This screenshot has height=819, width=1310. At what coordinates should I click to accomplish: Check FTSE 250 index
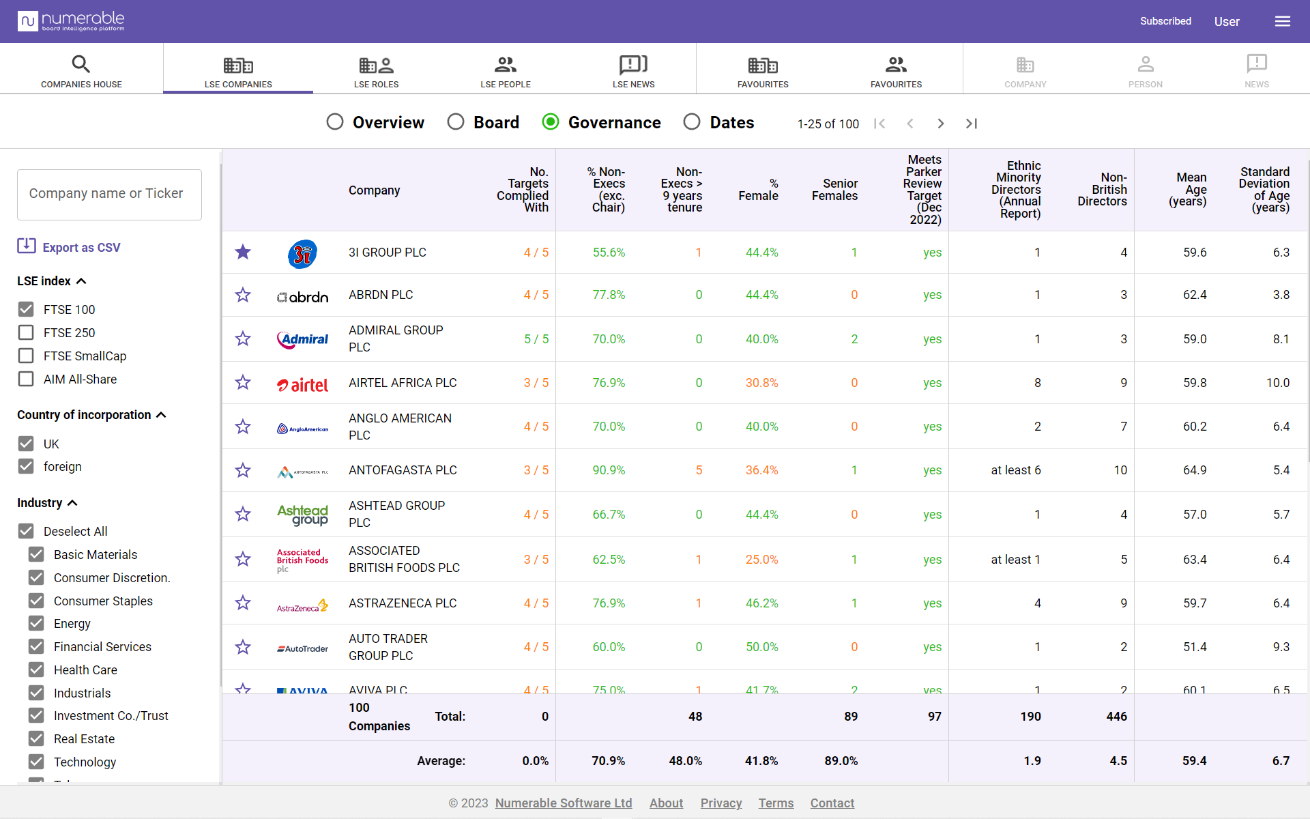pos(26,332)
